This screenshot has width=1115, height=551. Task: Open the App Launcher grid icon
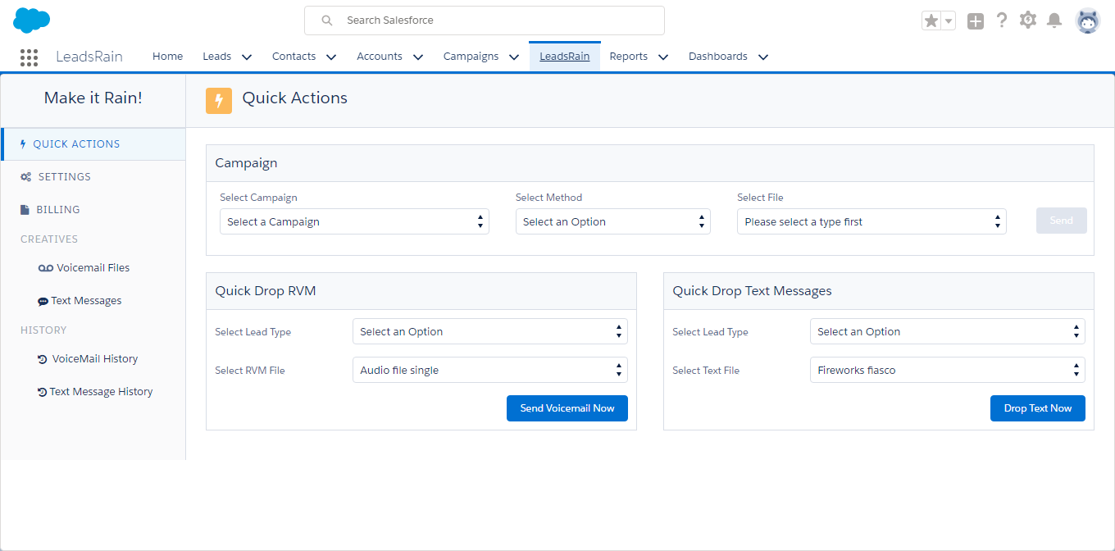(x=29, y=57)
